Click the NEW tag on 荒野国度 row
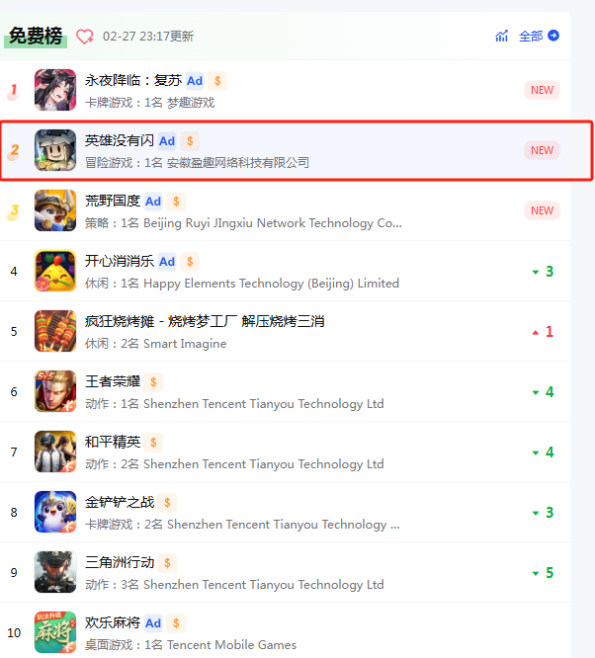The height and width of the screenshot is (658, 595). pos(542,210)
